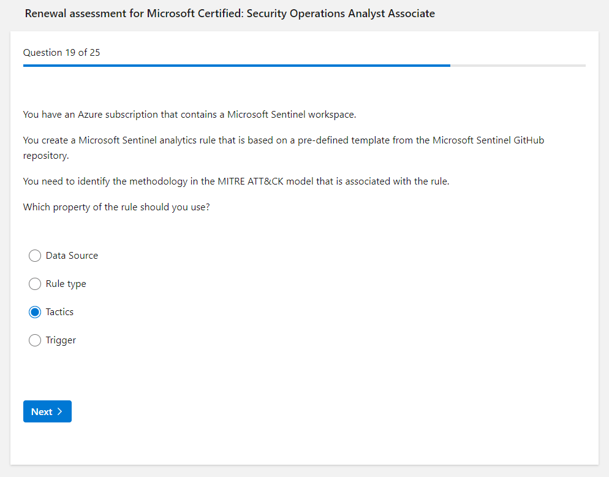Click the blue filled progress bar section
The width and height of the screenshot is (609, 477).
pyautogui.click(x=236, y=65)
